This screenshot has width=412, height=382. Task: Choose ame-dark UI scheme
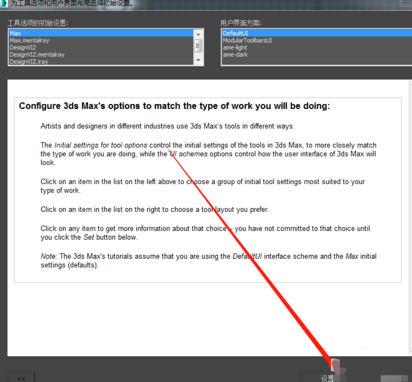[x=317, y=54]
